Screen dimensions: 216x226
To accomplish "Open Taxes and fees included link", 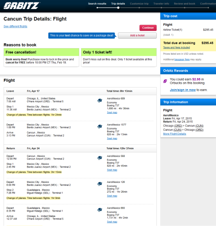I will point(177,47).
